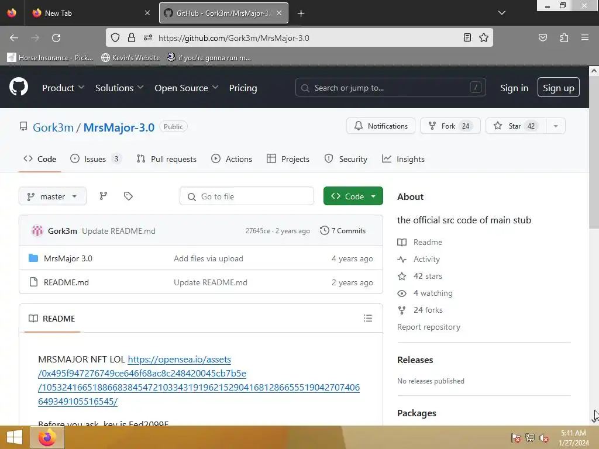This screenshot has height=449, width=599.
Task: View branches icon next to master
Action: 103,196
